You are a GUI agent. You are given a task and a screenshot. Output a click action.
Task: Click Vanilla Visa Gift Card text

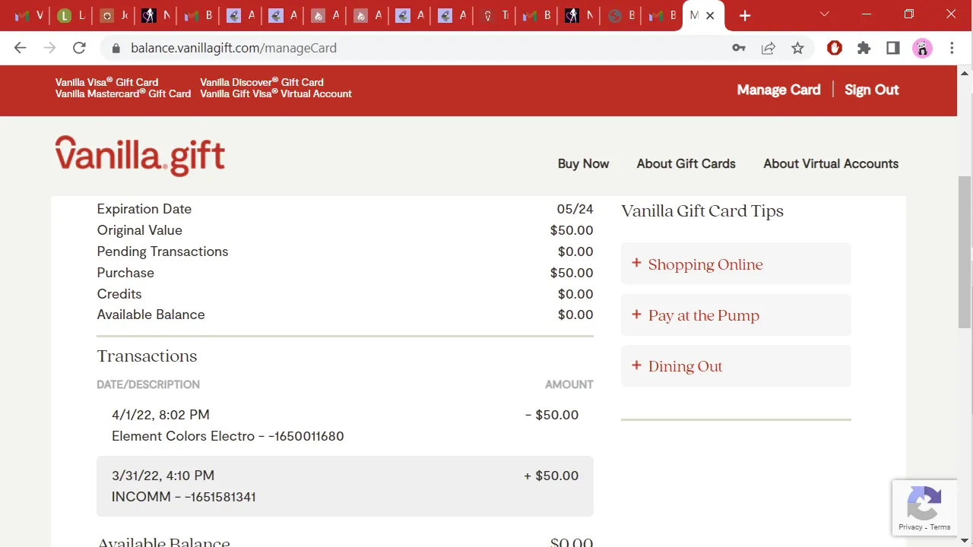pos(106,82)
